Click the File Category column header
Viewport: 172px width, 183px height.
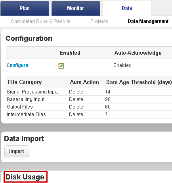tap(25, 82)
